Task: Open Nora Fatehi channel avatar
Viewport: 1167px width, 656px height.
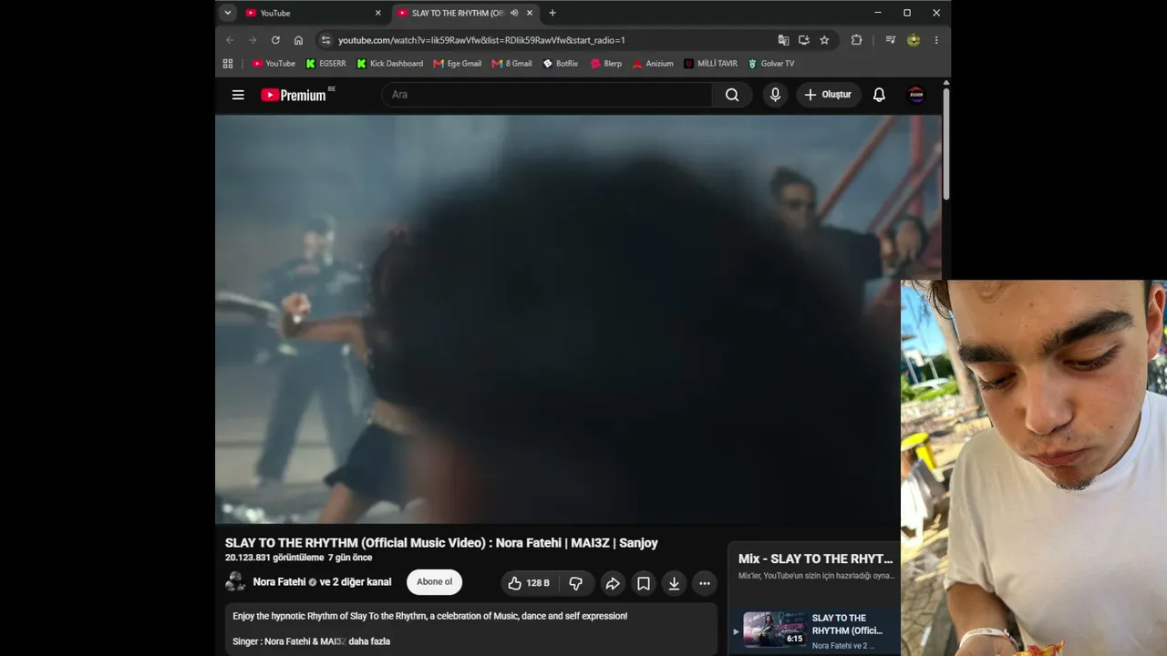Action: (x=235, y=582)
